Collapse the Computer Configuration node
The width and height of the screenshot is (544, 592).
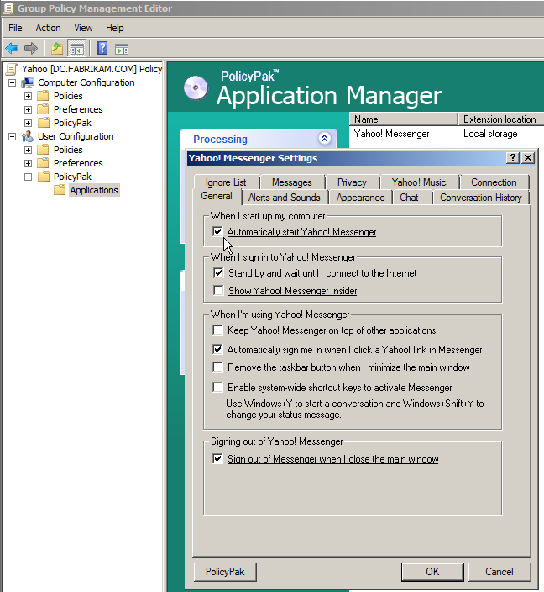(12, 82)
